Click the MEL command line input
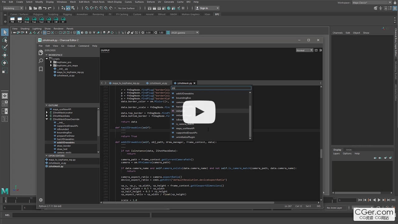Screen dimensions: 398x224 click(81, 215)
